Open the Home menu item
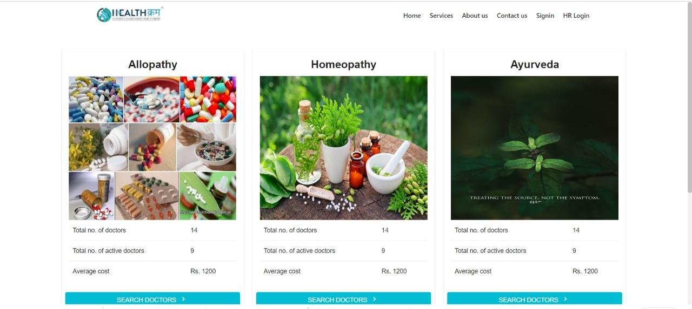 (x=412, y=16)
